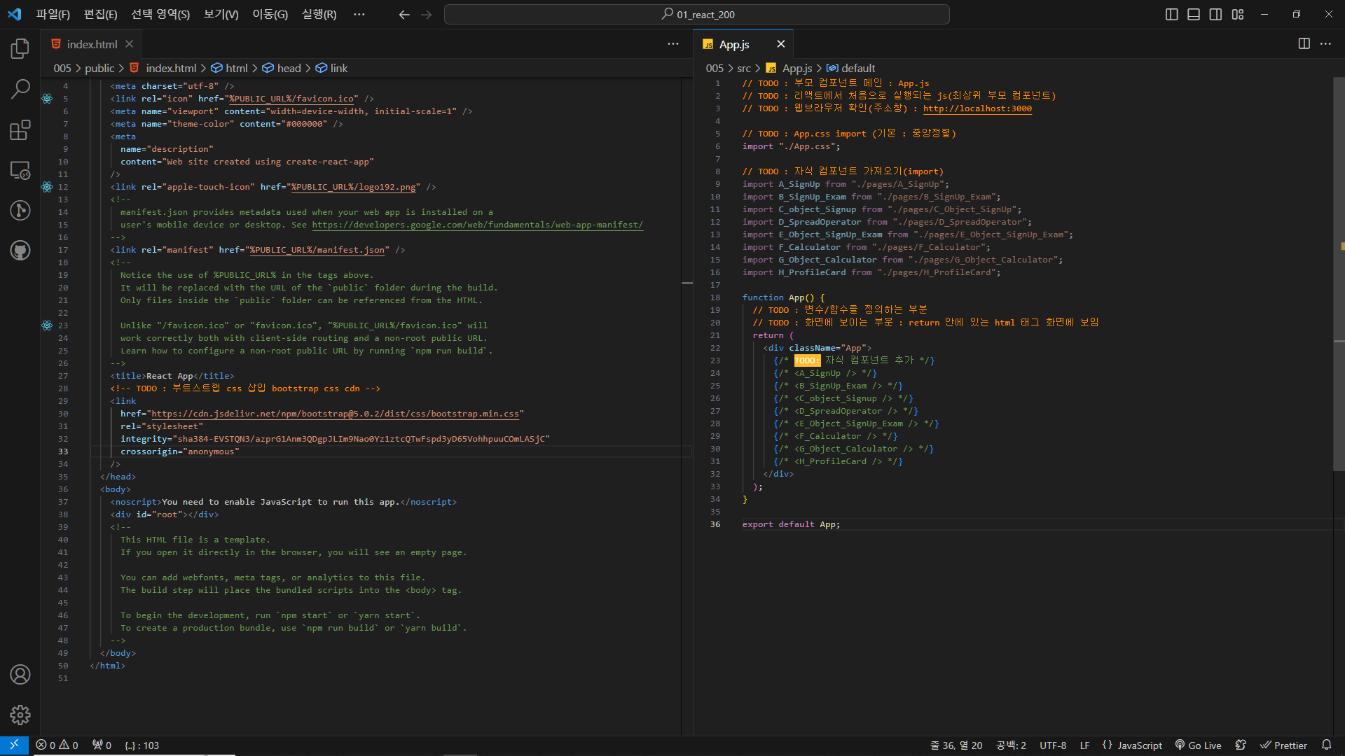Switch to the index.html tab
The width and height of the screenshot is (1345, 756).
coord(92,44)
